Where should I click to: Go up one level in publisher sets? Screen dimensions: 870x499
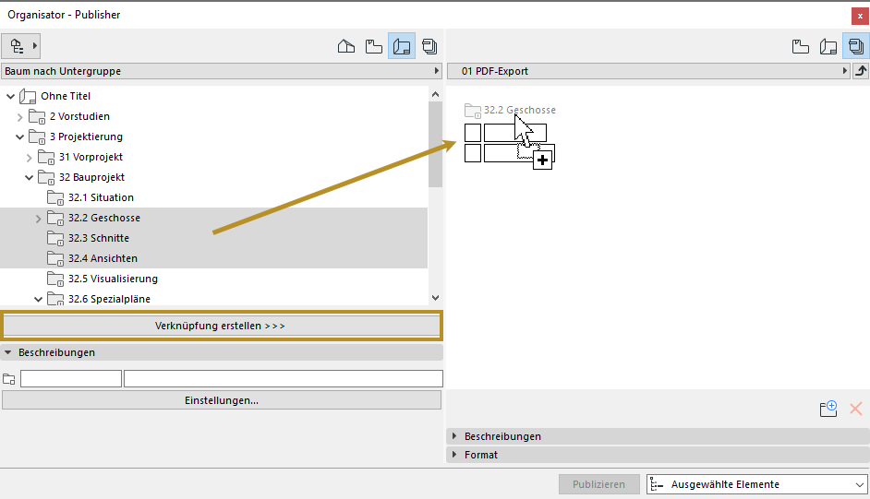point(861,71)
